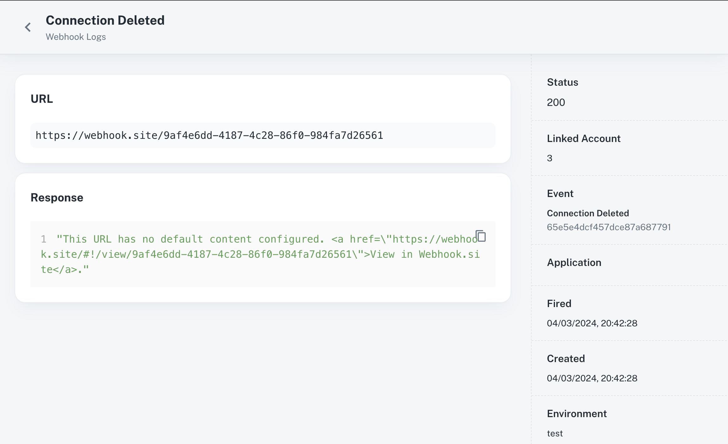
Task: Click the event ID 65e5e4dcf457dce87a687791
Action: (610, 227)
